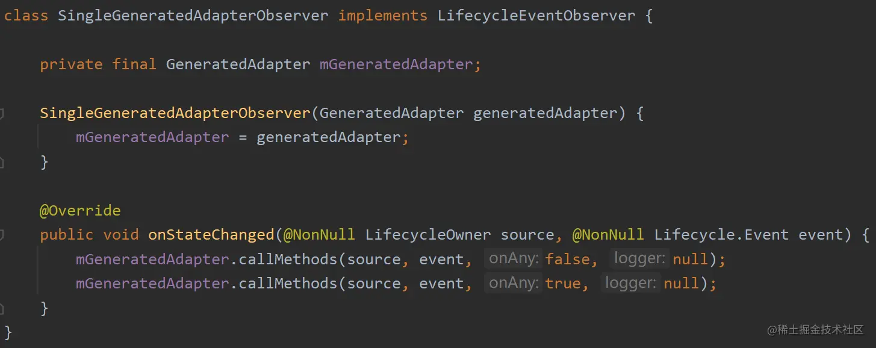This screenshot has width=876, height=348.
Task: Click the SingleGeneratedAdapterObserver class name in declaration
Action: point(193,16)
